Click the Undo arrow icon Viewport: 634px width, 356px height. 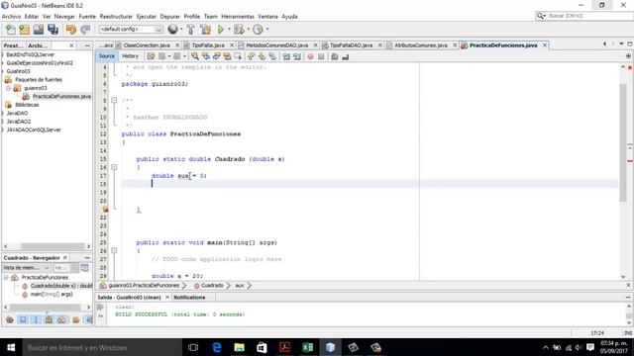click(x=71, y=30)
